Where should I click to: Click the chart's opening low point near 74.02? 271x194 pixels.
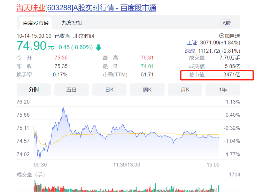[40, 159]
